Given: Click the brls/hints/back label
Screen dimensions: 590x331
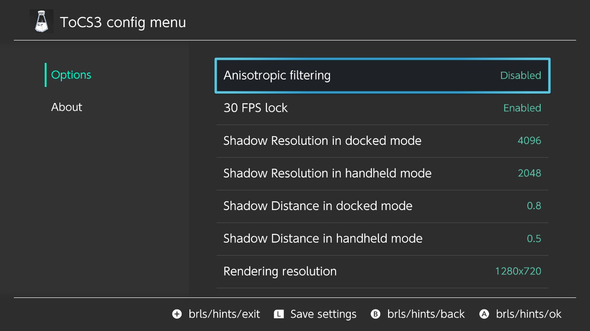Looking at the screenshot, I should [x=426, y=314].
